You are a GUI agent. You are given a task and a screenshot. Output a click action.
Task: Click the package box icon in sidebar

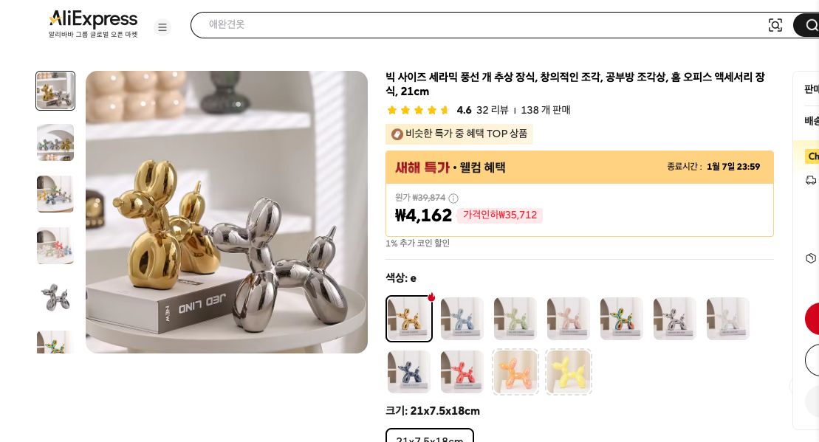click(x=811, y=258)
